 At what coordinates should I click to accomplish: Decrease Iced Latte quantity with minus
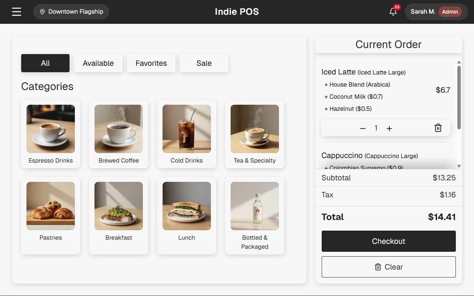363,129
